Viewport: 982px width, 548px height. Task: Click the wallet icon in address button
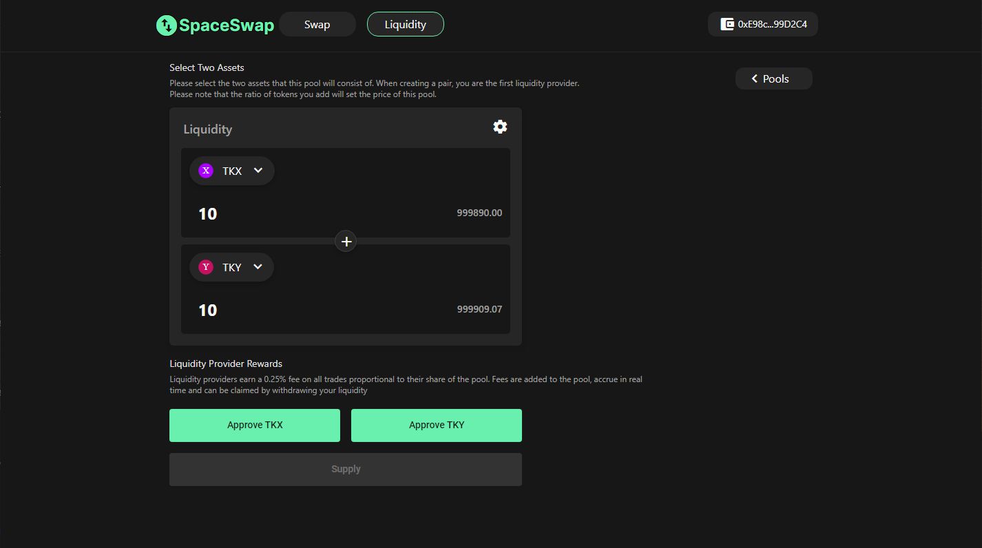click(727, 24)
